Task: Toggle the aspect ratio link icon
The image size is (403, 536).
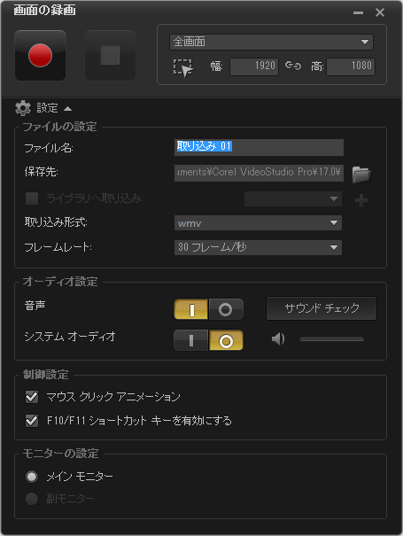Action: 293,66
